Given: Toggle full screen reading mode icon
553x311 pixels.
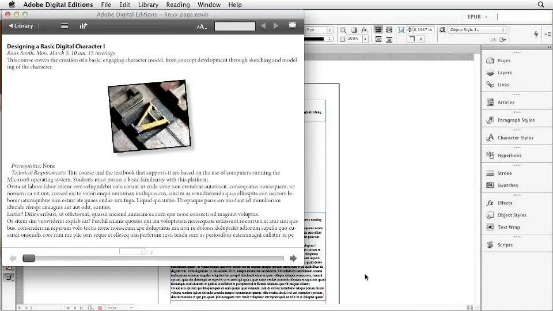Looking at the screenshot, I should [x=293, y=25].
